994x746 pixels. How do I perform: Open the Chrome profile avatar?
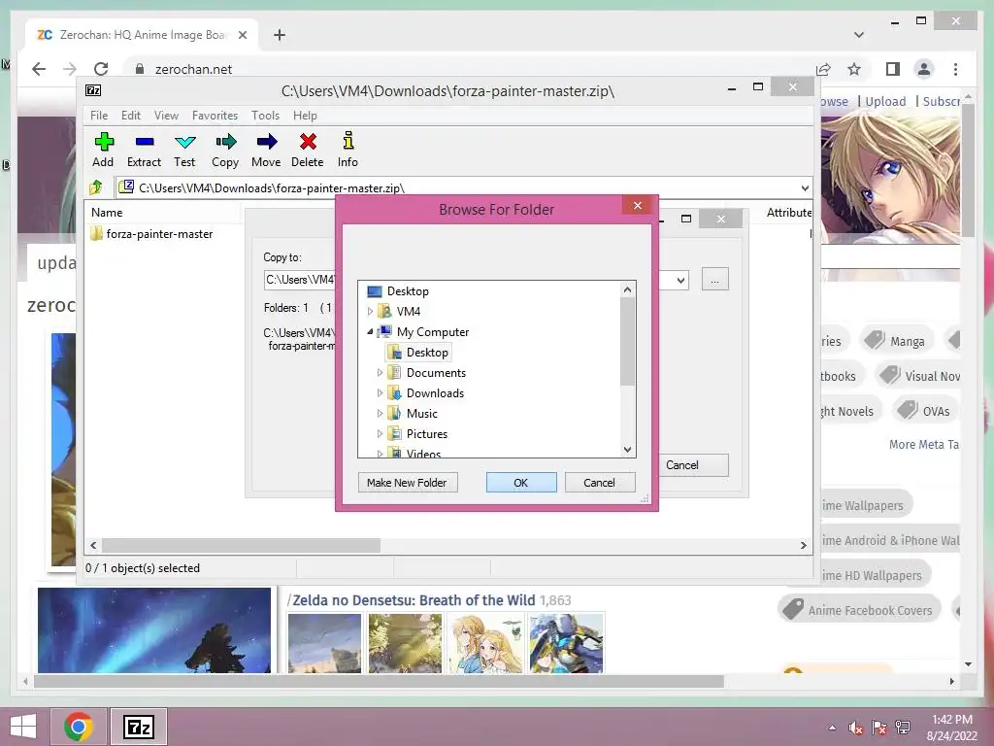click(924, 69)
